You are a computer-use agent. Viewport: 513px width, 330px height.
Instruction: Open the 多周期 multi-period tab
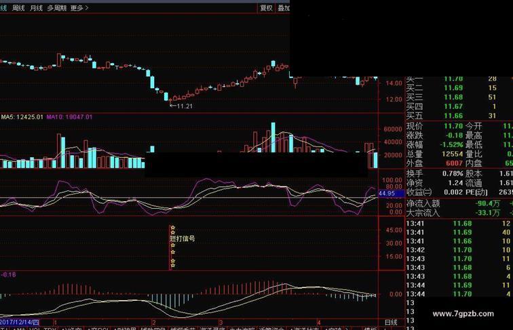(56, 8)
